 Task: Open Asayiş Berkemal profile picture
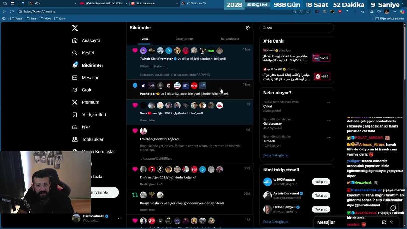coord(267,196)
